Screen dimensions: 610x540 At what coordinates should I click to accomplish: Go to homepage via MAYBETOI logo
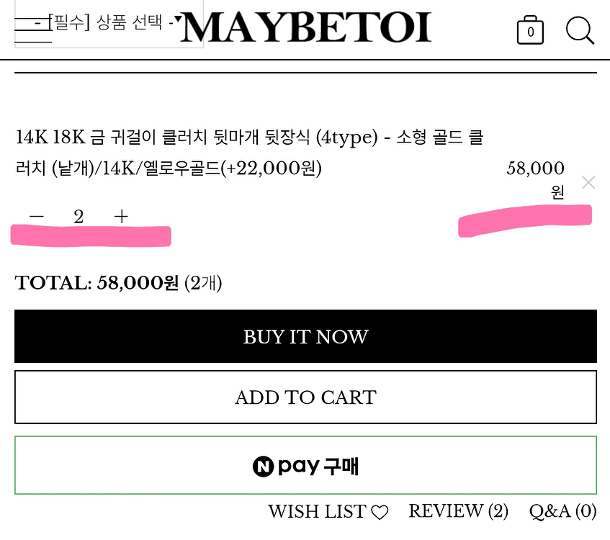305,27
